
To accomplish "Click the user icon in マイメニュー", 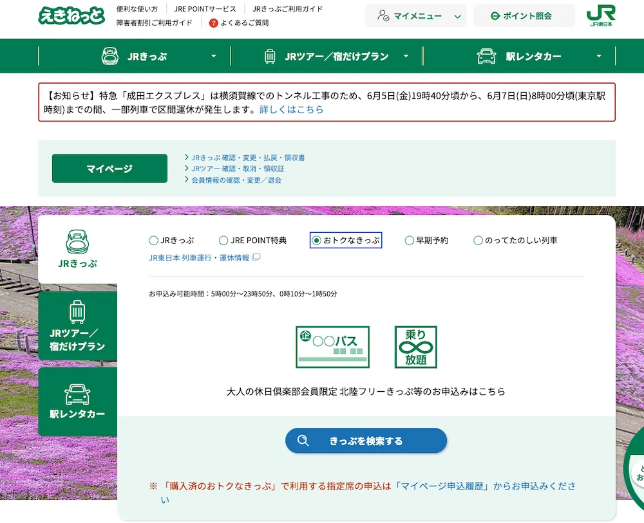I will click(383, 15).
